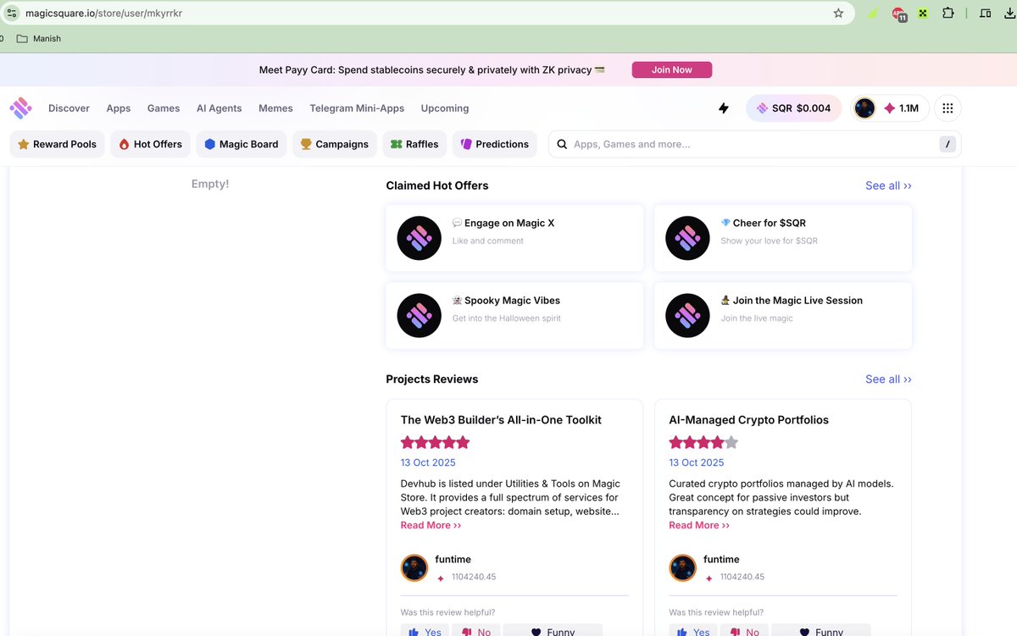Click the Join Now banner button

coord(672,69)
